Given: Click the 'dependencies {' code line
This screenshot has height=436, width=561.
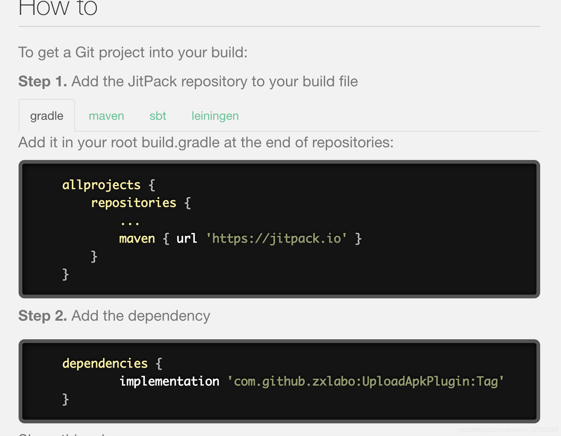Looking at the screenshot, I should [x=112, y=363].
